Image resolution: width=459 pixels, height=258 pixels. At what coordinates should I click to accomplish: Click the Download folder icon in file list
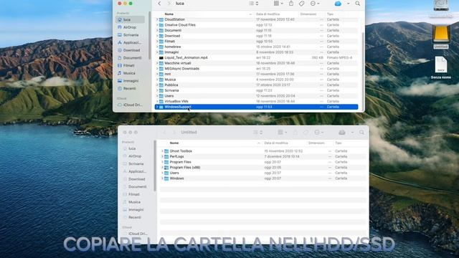click(x=161, y=36)
